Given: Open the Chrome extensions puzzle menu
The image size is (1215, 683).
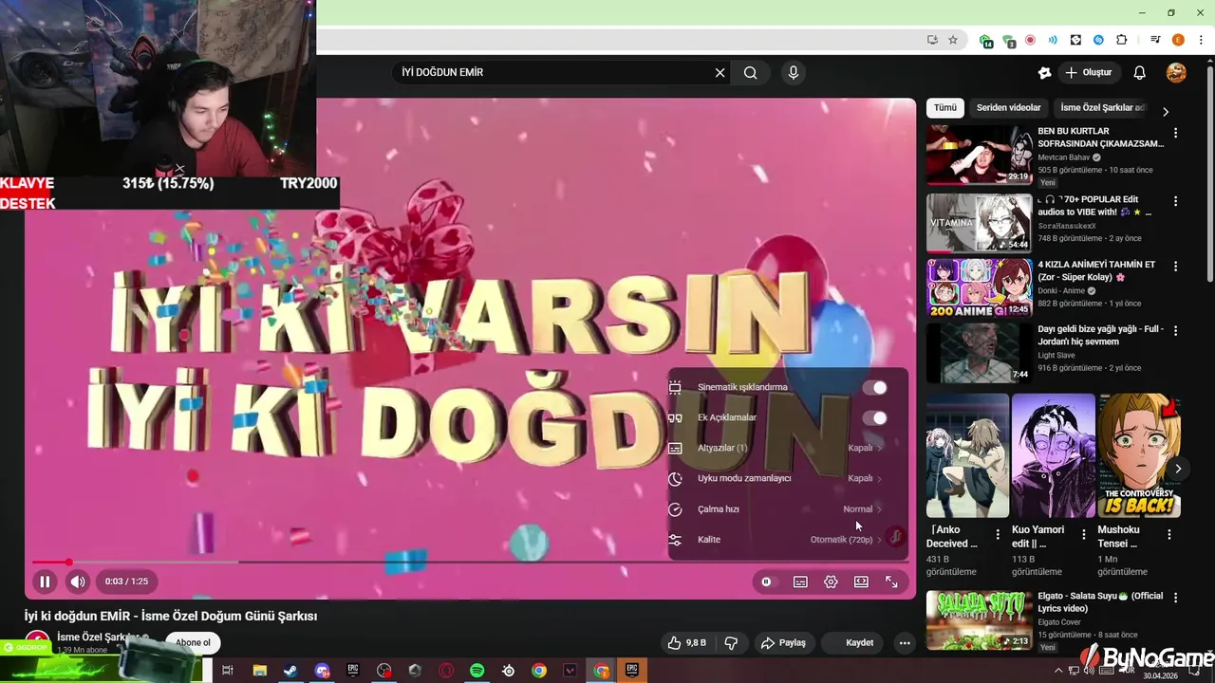Looking at the screenshot, I should pos(1122,40).
